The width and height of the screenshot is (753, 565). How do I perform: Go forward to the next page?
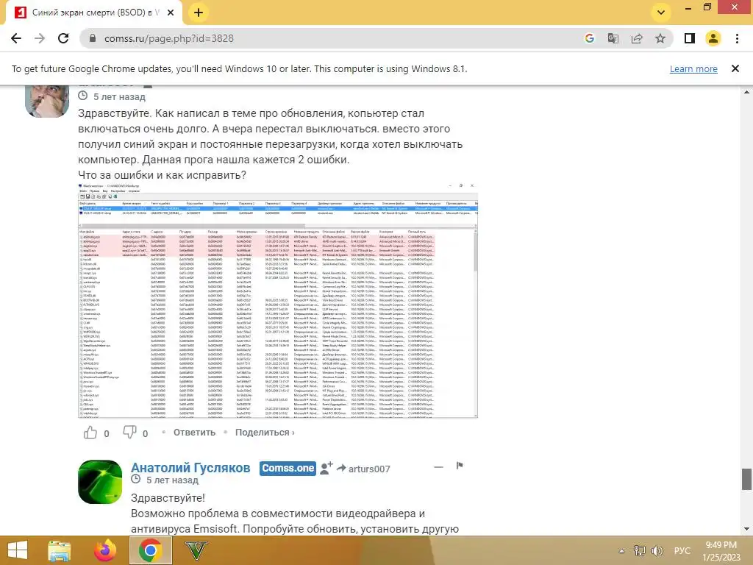tap(40, 38)
